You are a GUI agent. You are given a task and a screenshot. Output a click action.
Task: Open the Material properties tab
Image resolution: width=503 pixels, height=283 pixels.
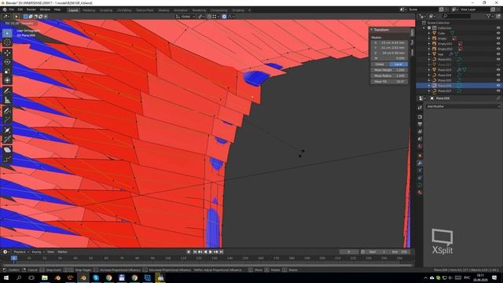[420, 192]
